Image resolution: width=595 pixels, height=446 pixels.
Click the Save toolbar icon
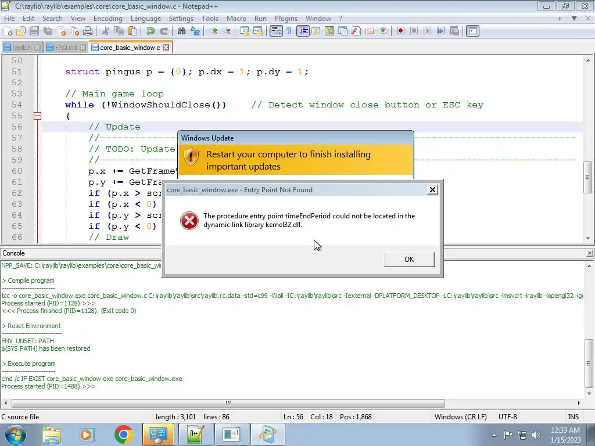pos(34,31)
